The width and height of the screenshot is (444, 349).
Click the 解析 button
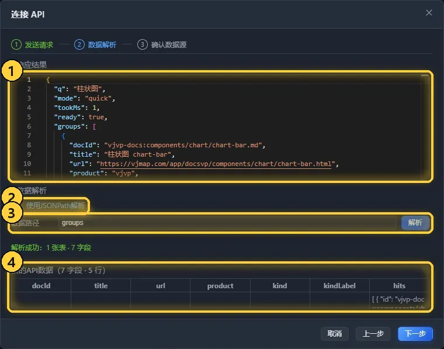(415, 223)
